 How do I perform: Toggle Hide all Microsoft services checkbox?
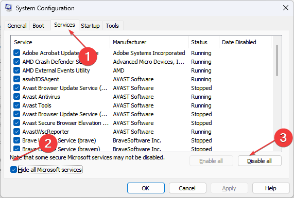[x=14, y=170]
